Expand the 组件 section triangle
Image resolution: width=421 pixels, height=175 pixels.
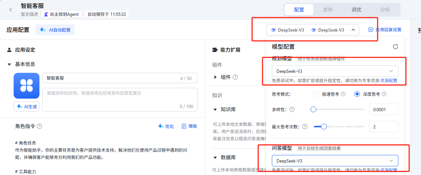pos(215,77)
